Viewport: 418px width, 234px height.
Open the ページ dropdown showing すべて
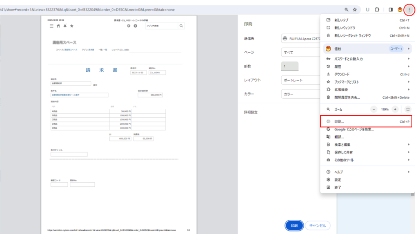[300, 53]
